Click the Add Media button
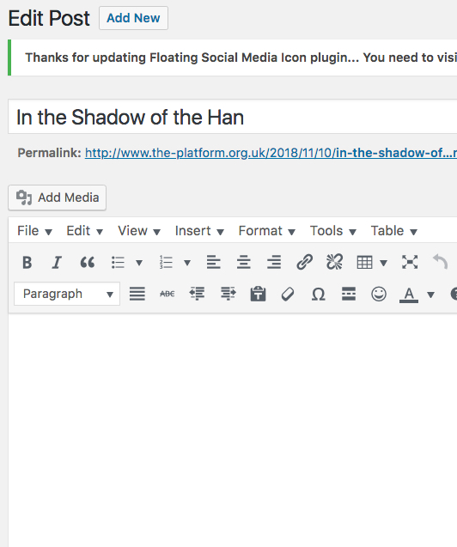457x547 pixels. (58, 198)
